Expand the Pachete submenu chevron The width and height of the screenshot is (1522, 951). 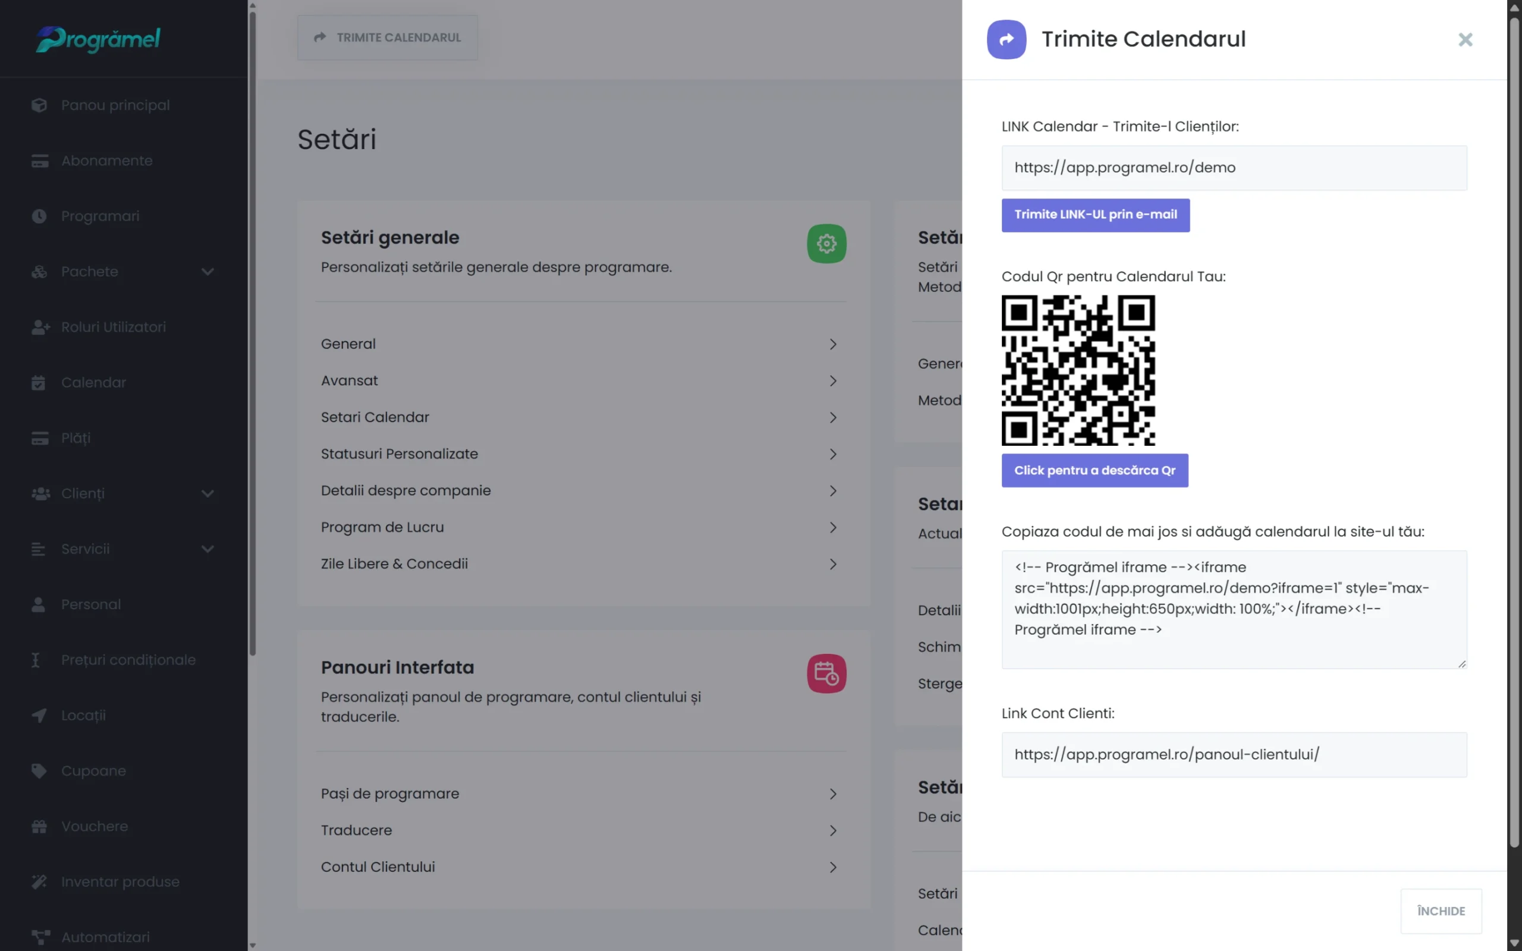coord(207,272)
